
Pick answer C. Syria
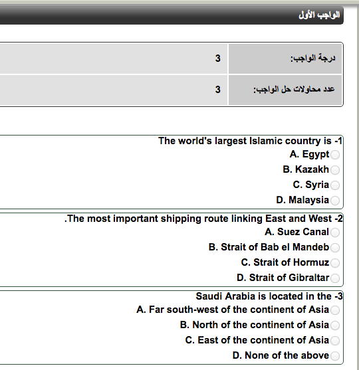335,185
